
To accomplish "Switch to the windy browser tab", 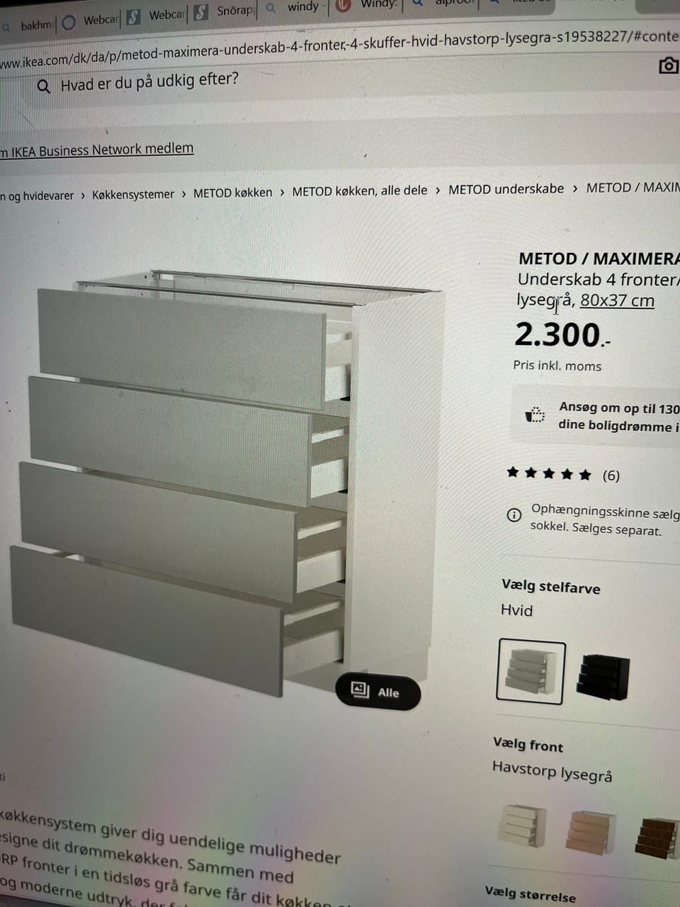I will pyautogui.click(x=296, y=8).
